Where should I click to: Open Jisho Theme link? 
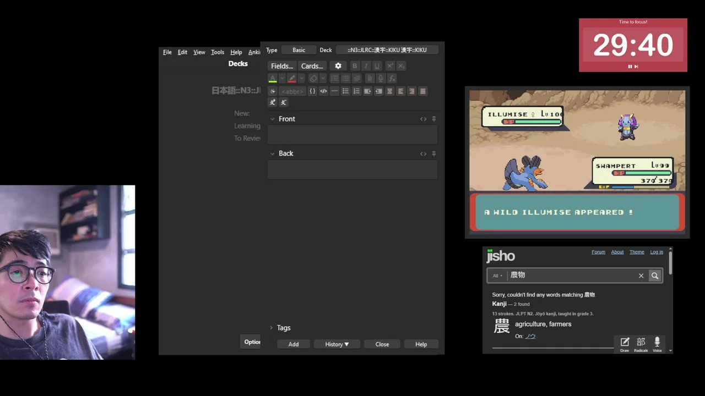pos(637,252)
